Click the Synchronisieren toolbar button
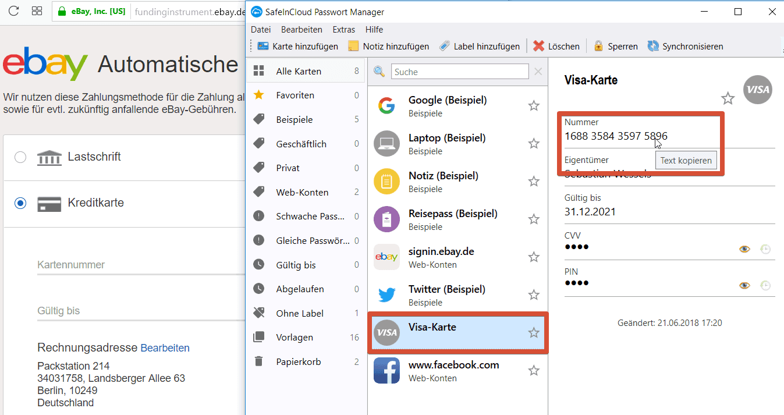 685,46
